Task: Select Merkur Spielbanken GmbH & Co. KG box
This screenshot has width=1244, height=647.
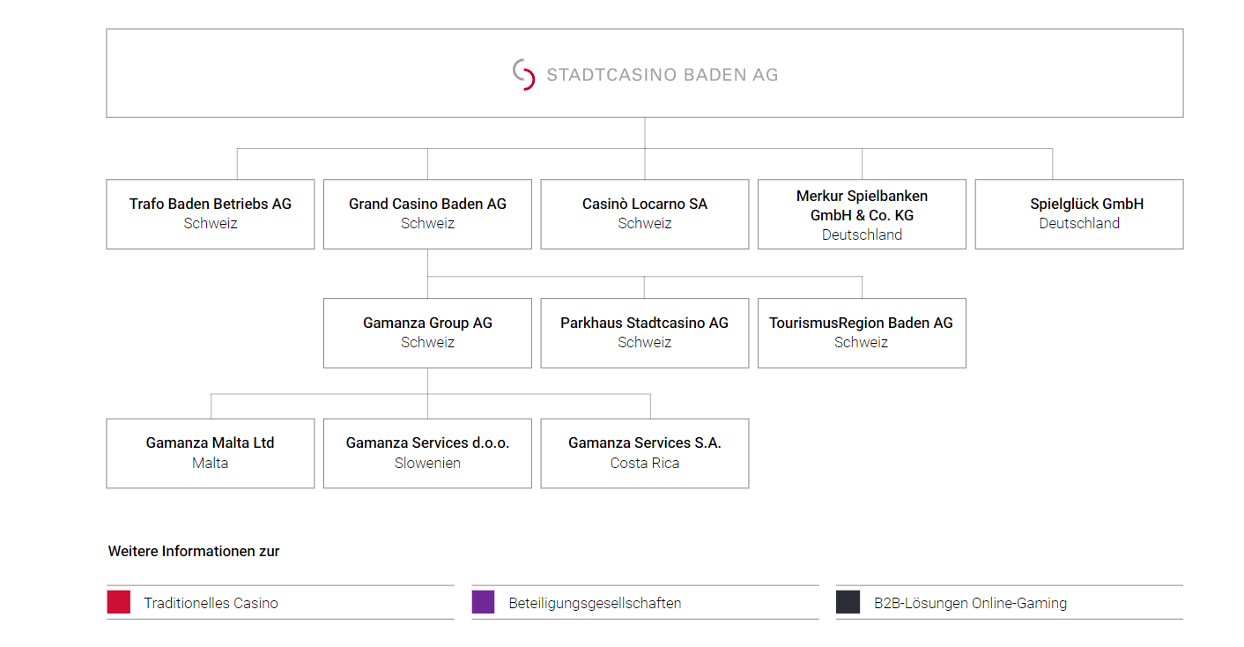Action: coord(862,214)
